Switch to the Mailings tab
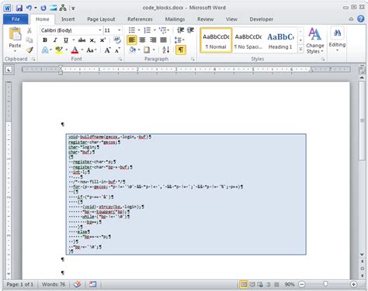 click(x=175, y=19)
